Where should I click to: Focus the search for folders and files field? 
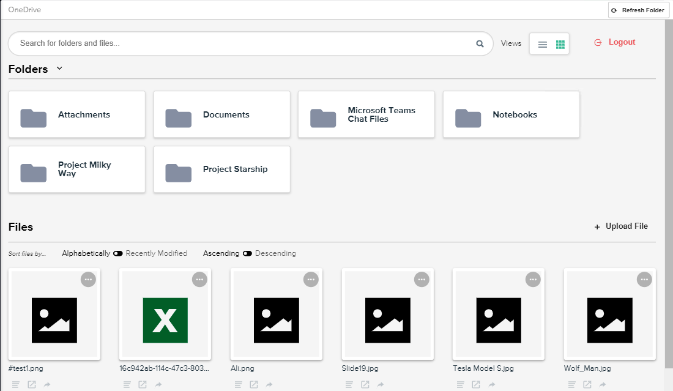251,43
